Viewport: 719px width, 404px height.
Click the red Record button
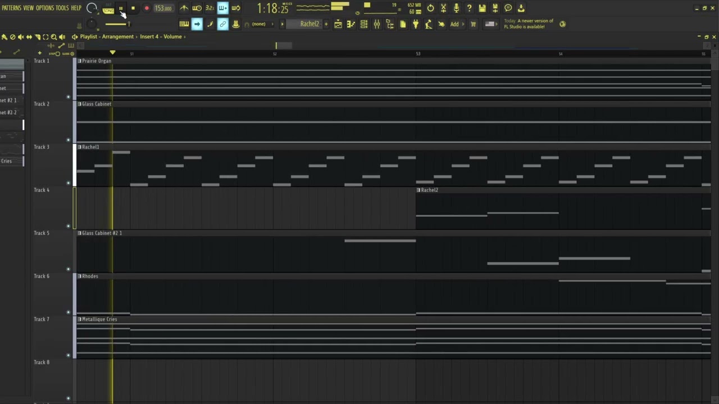[x=147, y=8]
